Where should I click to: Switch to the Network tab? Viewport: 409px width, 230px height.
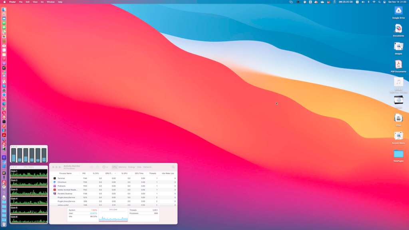coord(147,167)
